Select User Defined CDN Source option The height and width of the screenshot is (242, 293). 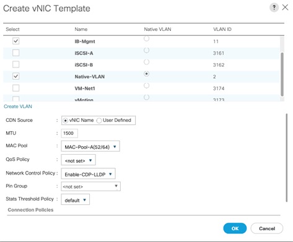coord(99,121)
